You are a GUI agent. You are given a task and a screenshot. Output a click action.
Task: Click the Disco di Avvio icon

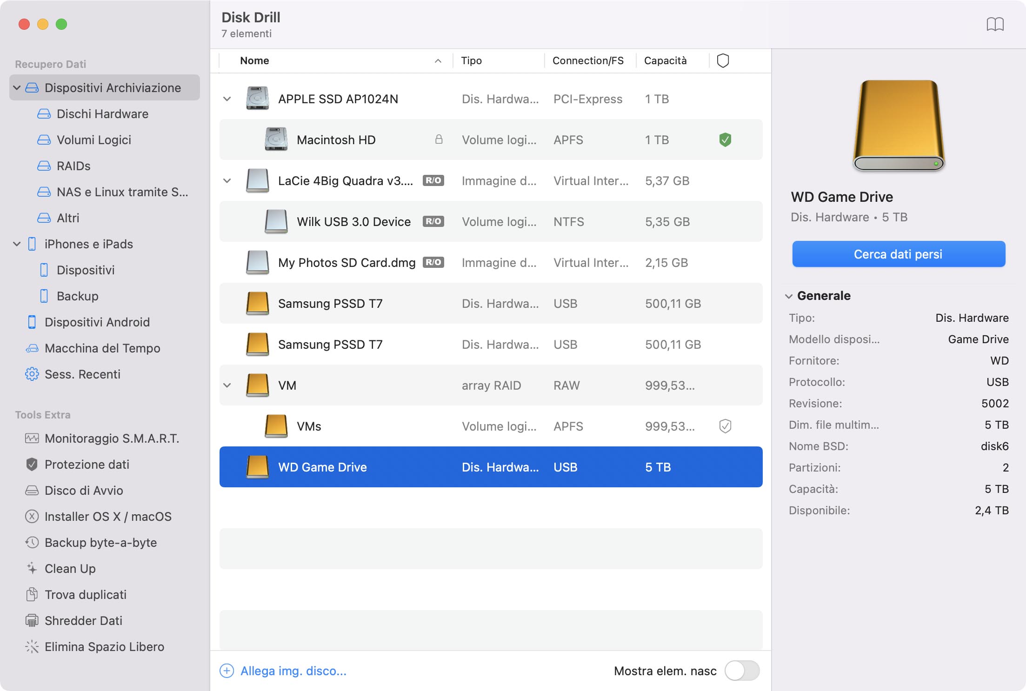pyautogui.click(x=31, y=491)
